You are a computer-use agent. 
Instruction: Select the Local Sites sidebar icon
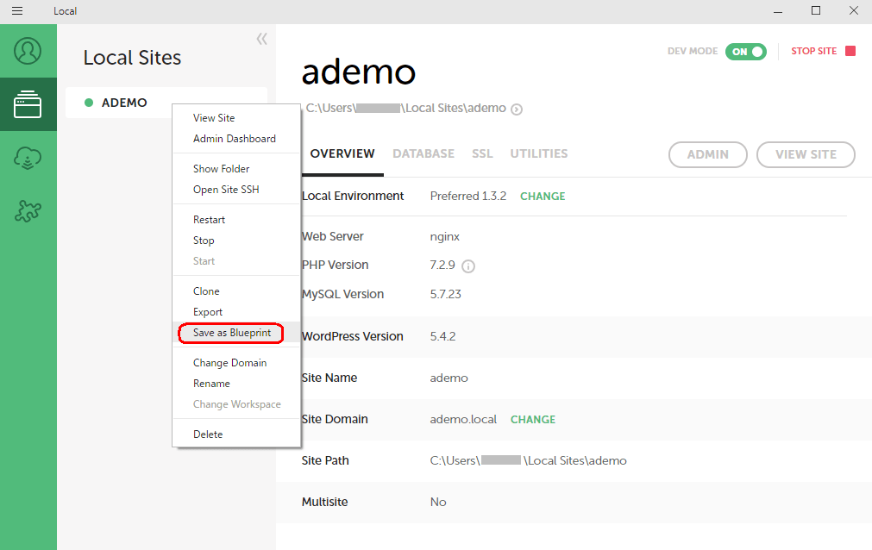point(28,104)
